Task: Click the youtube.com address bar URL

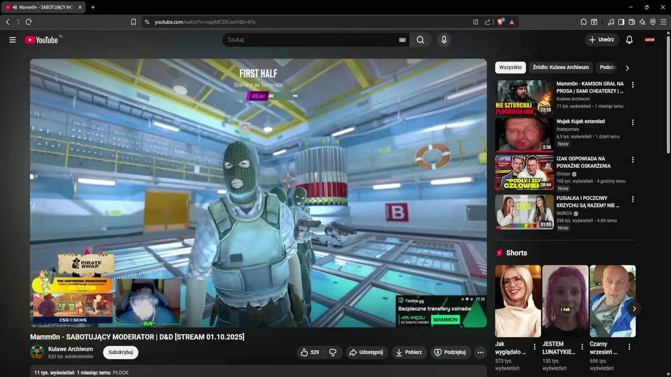Action: click(x=204, y=22)
